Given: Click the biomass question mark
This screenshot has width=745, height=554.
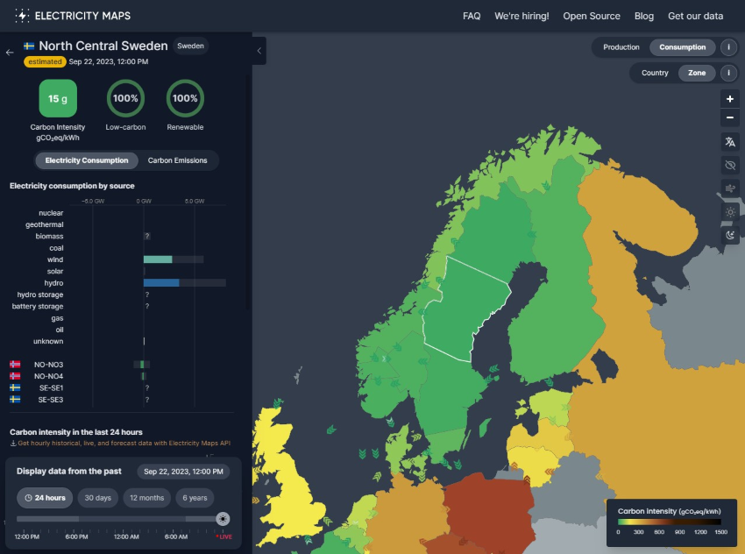Looking at the screenshot, I should coord(147,236).
